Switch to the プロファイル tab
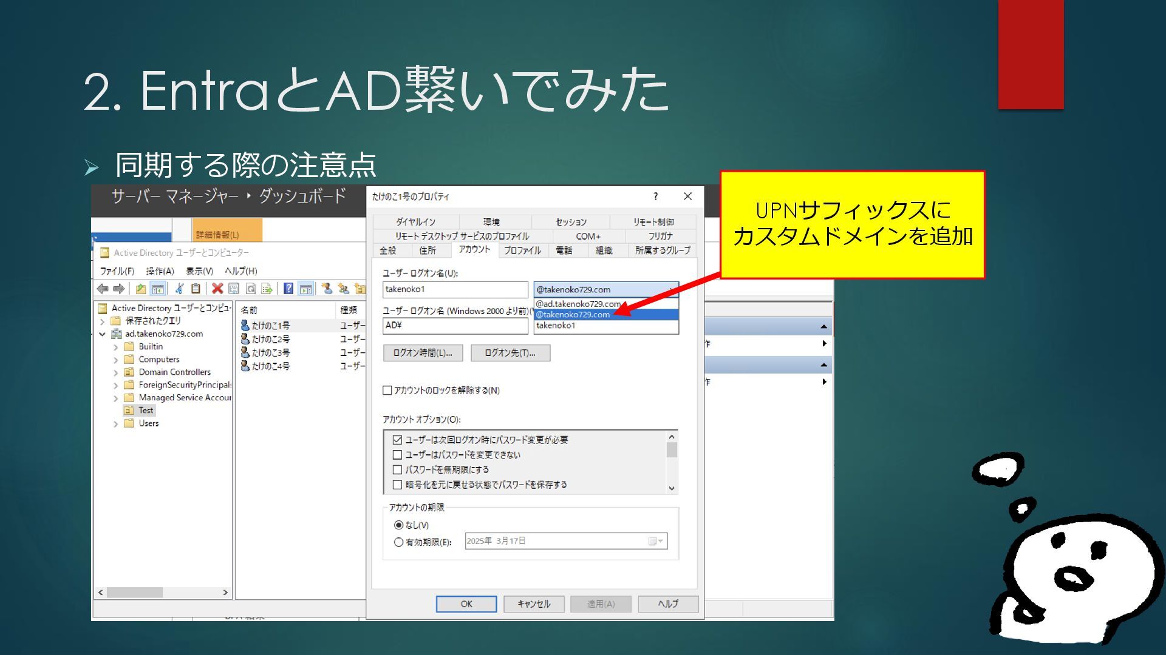 coord(522,250)
